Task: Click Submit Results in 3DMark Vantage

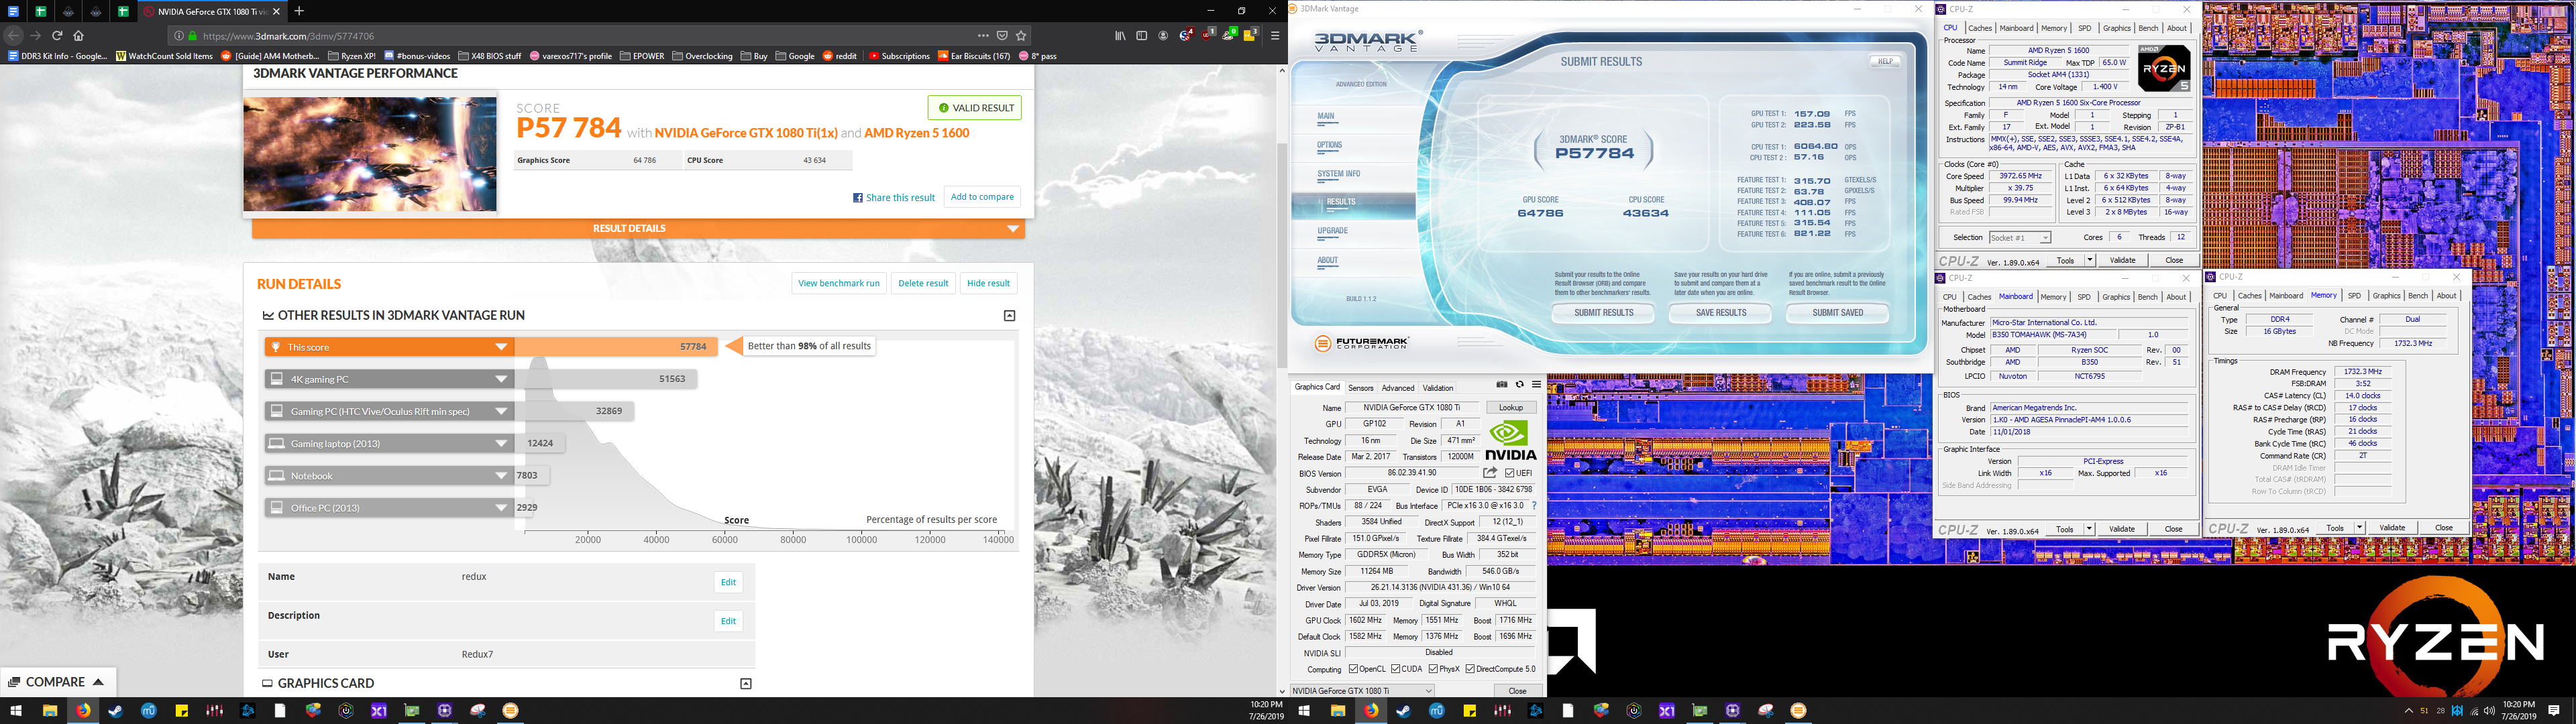Action: (1604, 313)
